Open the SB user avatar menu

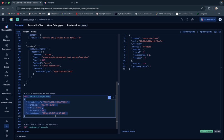point(220,19)
